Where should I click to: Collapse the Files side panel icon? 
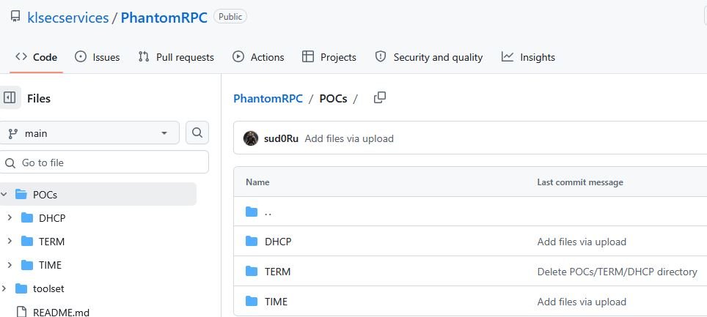10,97
